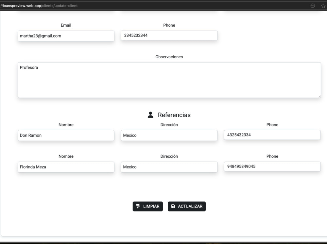Select the Nombre field containing Florinda Meza
Image resolution: width=327 pixels, height=244 pixels.
pos(66,167)
